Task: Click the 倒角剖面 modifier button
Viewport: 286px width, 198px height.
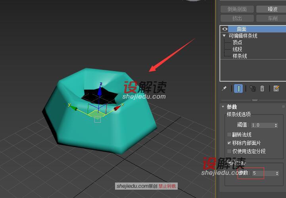Action: (237, 9)
